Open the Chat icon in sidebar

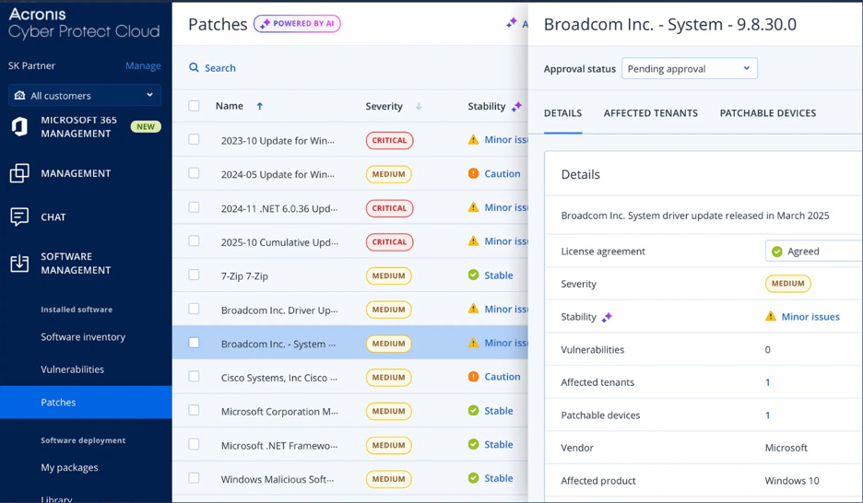pos(19,217)
